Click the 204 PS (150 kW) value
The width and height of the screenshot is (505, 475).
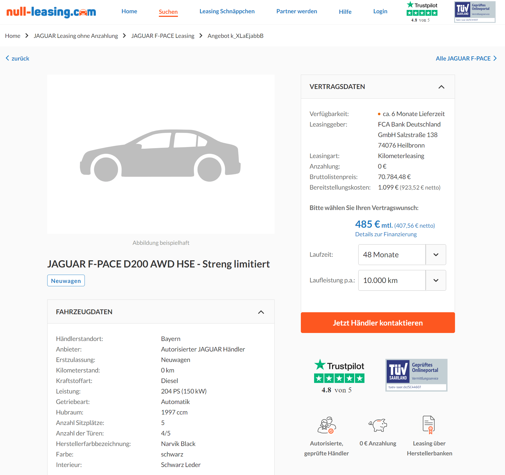[184, 391]
